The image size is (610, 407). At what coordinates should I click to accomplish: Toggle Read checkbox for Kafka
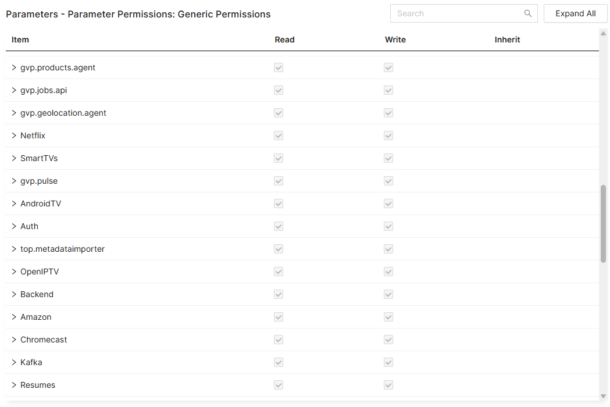click(279, 362)
